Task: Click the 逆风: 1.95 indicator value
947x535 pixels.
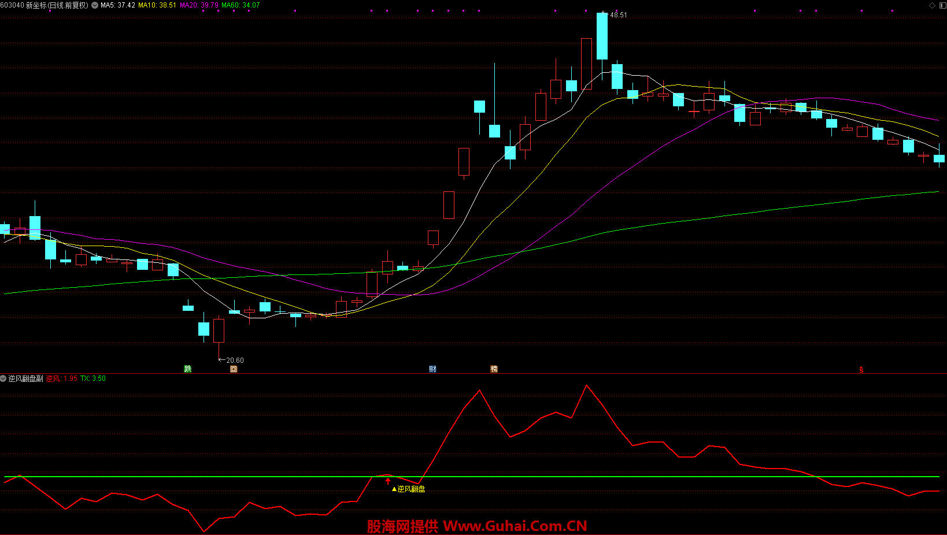Action: [62, 378]
